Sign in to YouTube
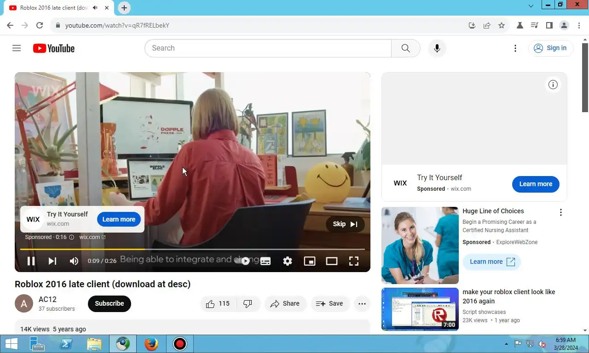 pos(550,48)
